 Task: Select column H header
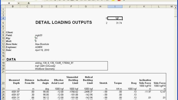pyautogui.click(x=100, y=7)
